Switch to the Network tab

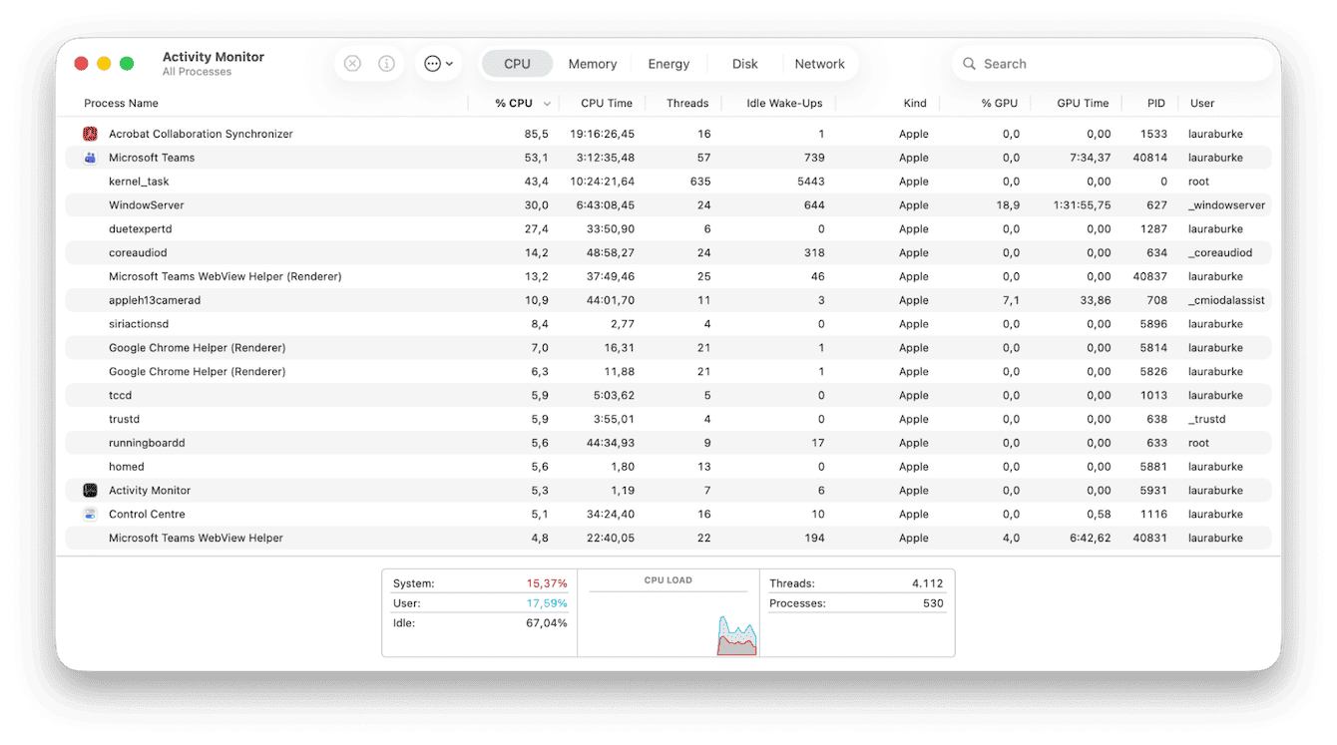point(820,64)
